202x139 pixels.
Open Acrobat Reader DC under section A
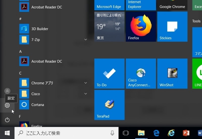46,61
